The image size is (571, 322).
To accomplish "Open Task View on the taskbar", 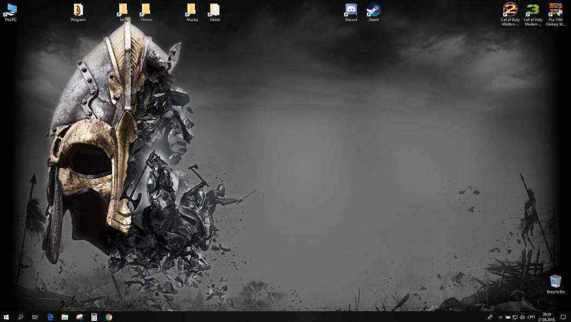I will (x=35, y=317).
